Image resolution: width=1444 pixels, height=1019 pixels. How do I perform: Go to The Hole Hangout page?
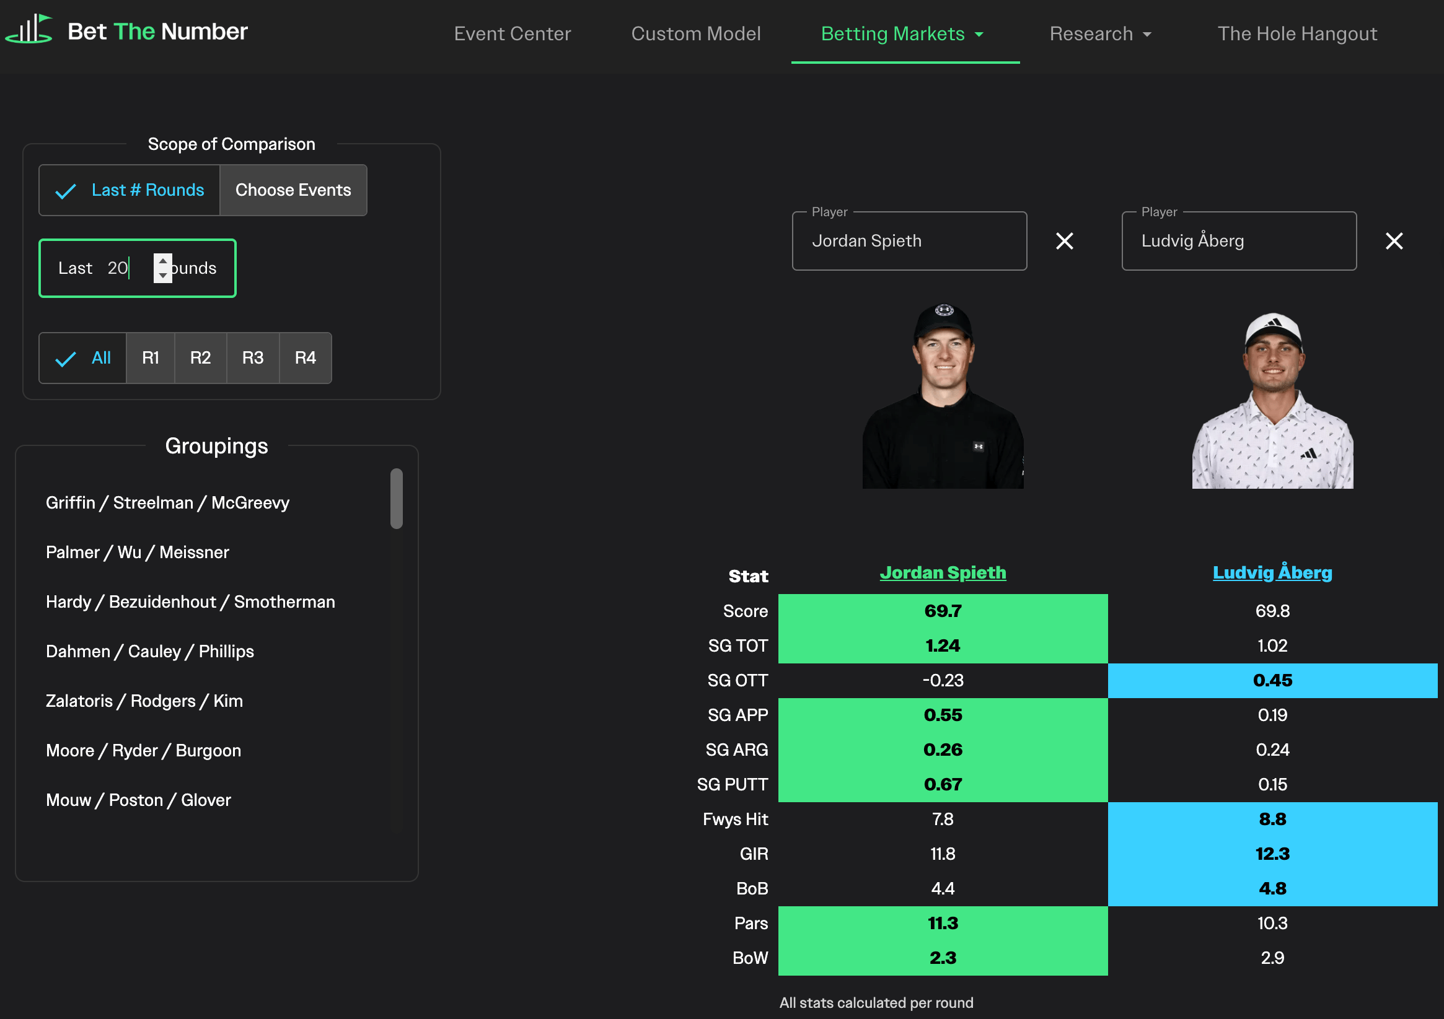click(1297, 34)
